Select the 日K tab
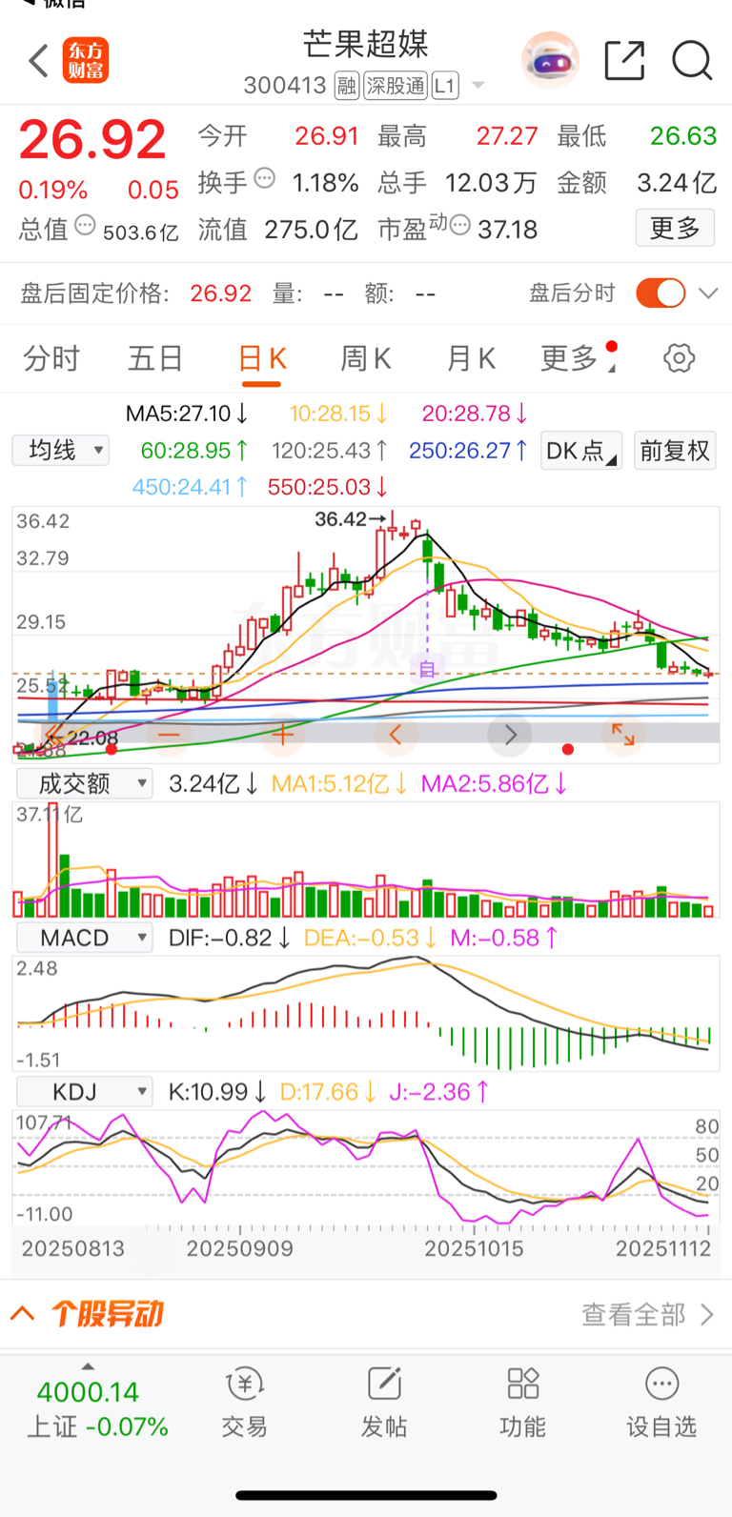This screenshot has width=732, height=1517. tap(262, 358)
